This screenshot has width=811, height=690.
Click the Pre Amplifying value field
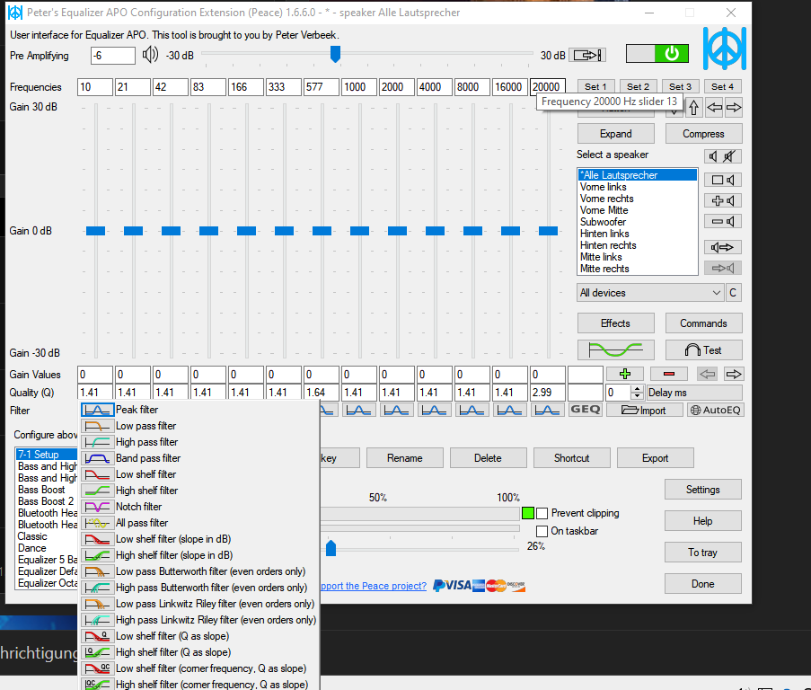pyautogui.click(x=113, y=56)
